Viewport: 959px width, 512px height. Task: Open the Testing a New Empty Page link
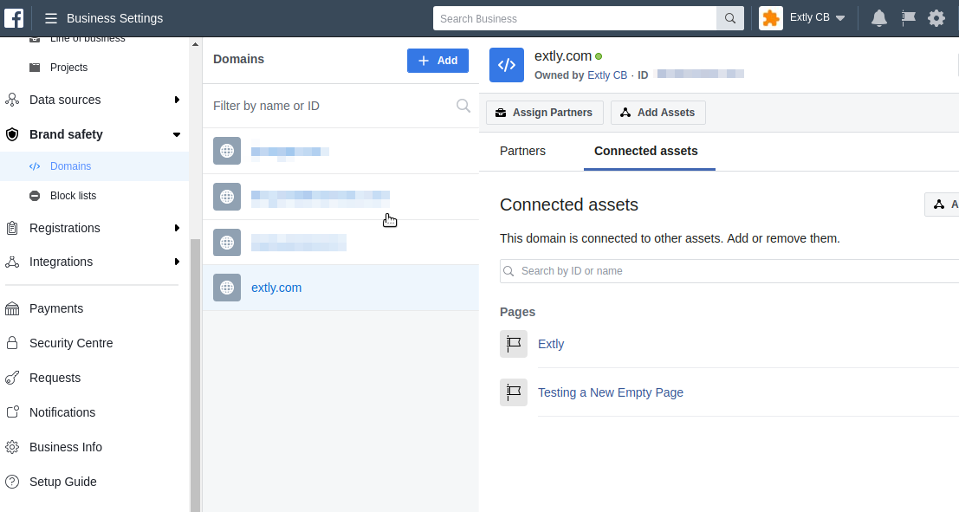click(611, 393)
